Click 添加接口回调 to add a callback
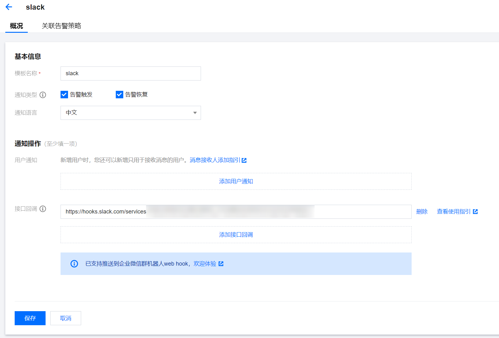Image resolution: width=499 pixels, height=338 pixels. (x=236, y=235)
